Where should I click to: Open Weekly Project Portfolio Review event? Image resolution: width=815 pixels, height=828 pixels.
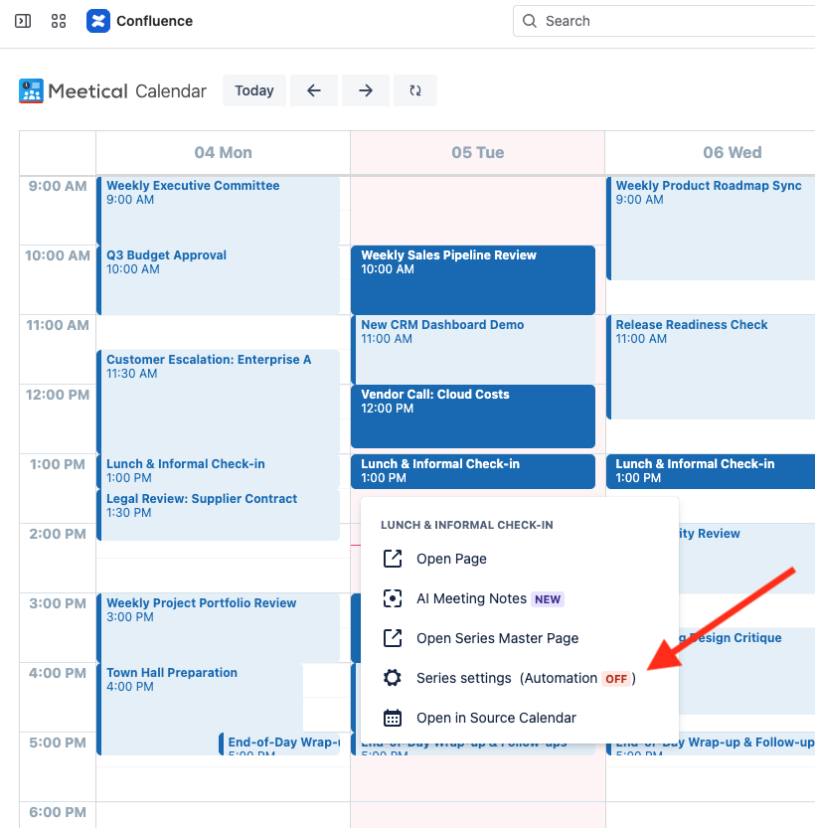tap(218, 627)
